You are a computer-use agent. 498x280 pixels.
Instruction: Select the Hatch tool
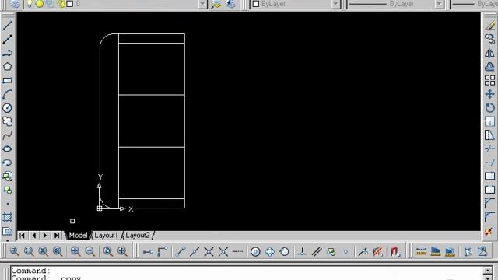click(7, 218)
